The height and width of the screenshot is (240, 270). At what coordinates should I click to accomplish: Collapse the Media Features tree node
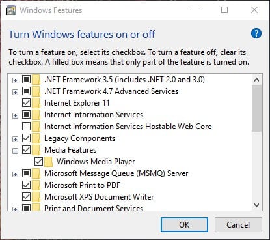(15, 151)
